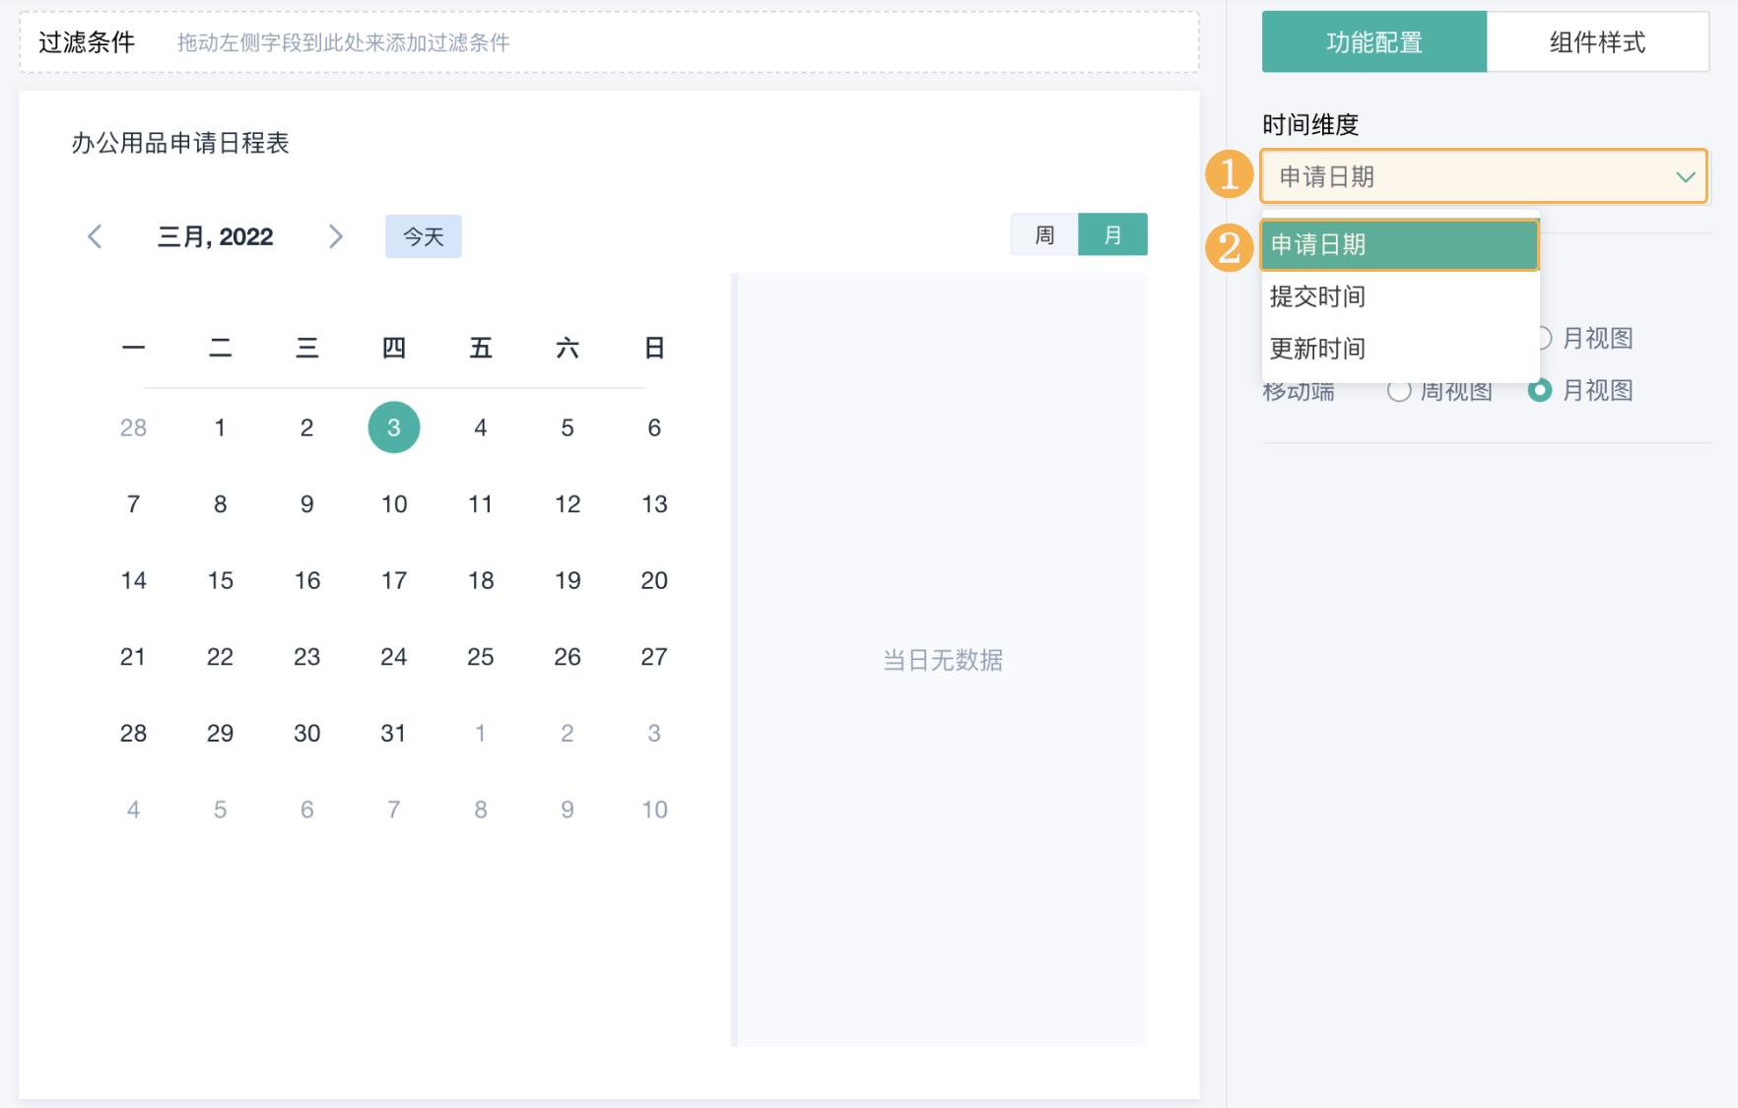Navigate to the previous month with the left arrow

(94, 235)
